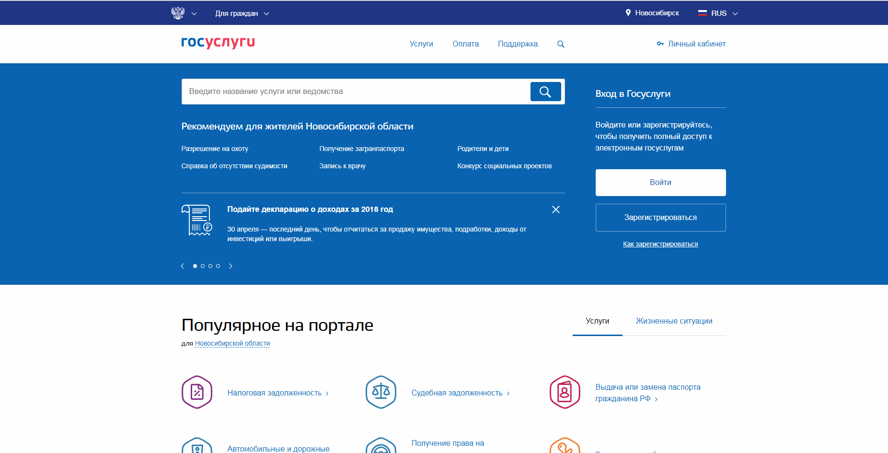The height and width of the screenshot is (453, 888).
Task: Open Конкурс социальных проектов link
Action: (505, 166)
